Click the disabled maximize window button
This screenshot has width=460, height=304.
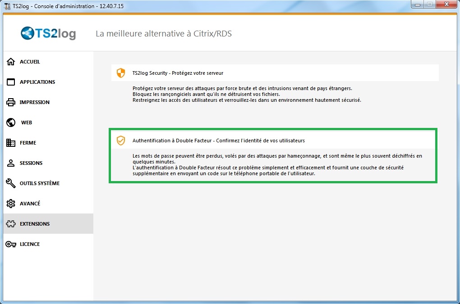(430, 5)
